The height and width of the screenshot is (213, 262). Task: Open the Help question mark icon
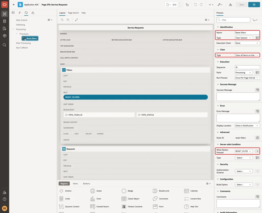[x=5, y=199]
